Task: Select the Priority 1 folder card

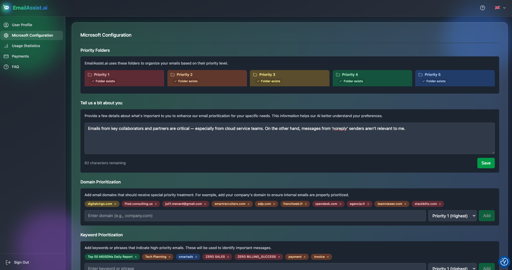Action: pyautogui.click(x=124, y=78)
